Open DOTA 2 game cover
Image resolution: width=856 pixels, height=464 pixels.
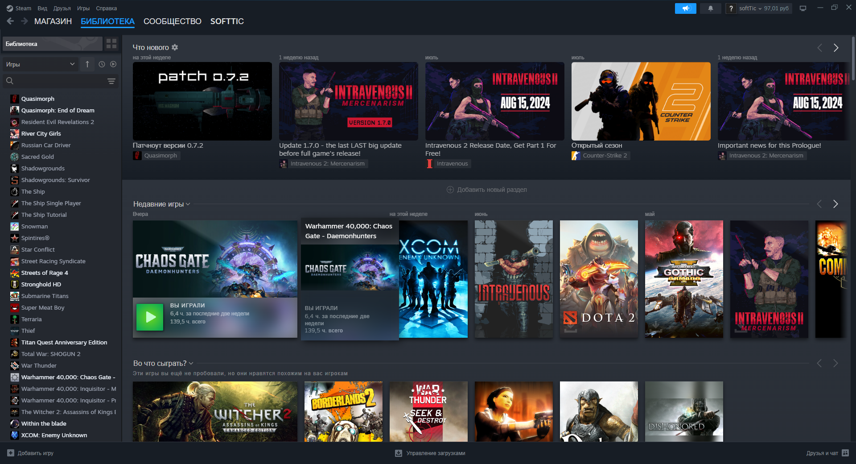(x=599, y=279)
